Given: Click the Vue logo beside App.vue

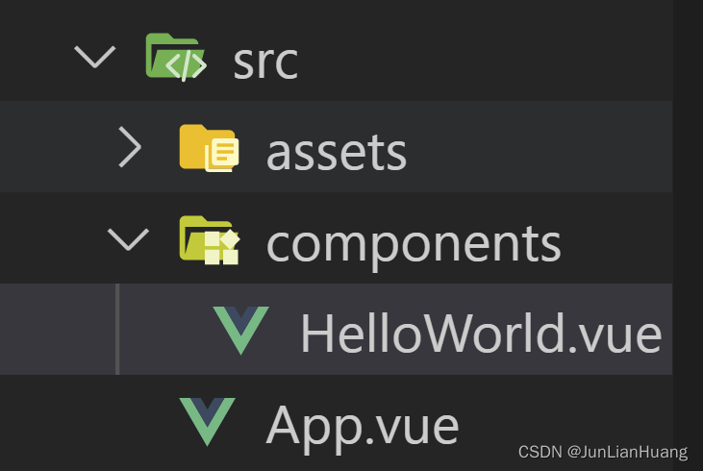Looking at the screenshot, I should click(x=208, y=422).
